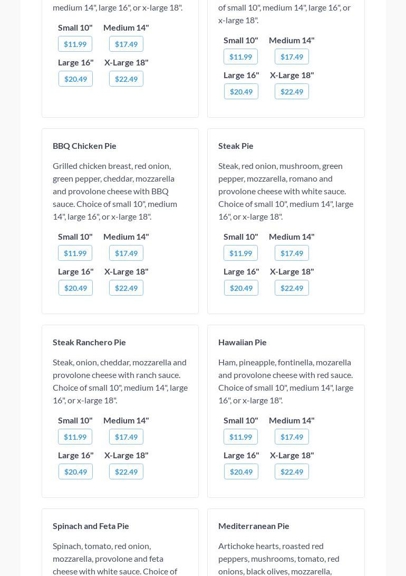Select BBQ Chicken Pie Medium 14" $17.49
The image size is (406, 576).
(x=126, y=253)
